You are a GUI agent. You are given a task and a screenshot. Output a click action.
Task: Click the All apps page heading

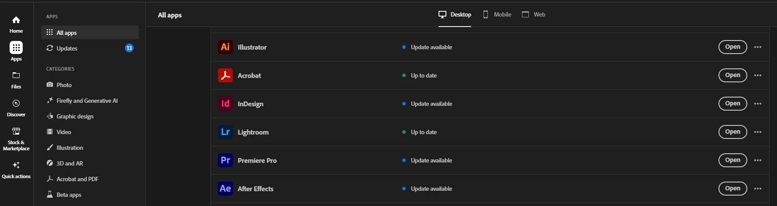[170, 15]
